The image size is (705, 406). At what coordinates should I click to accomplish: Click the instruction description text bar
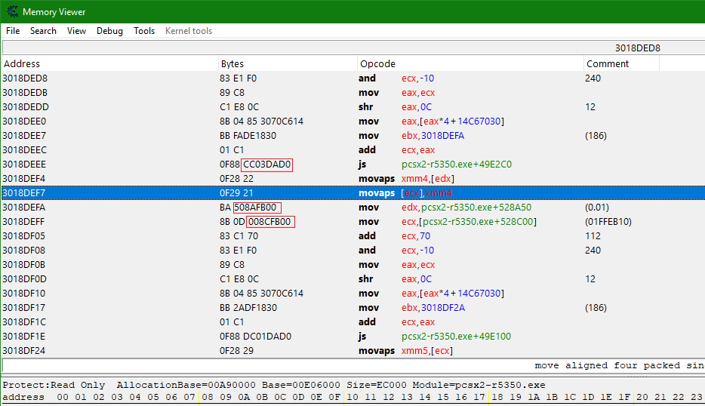pos(353,365)
